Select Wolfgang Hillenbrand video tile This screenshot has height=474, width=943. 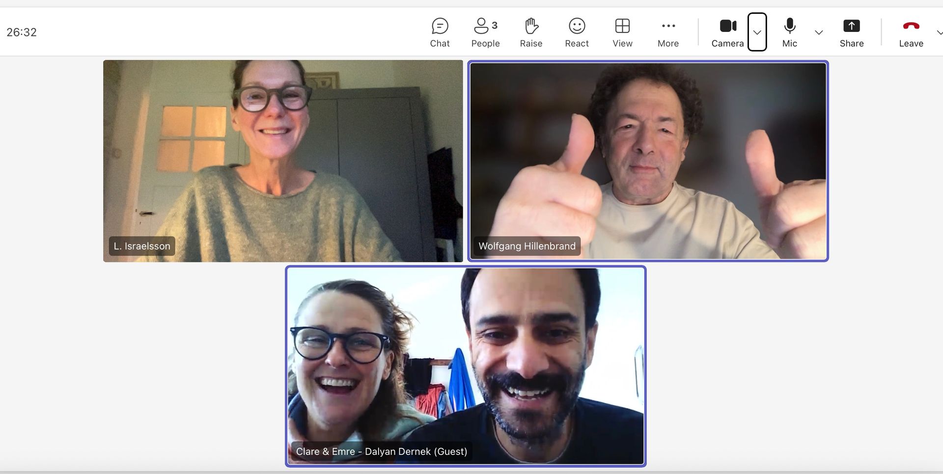click(648, 161)
